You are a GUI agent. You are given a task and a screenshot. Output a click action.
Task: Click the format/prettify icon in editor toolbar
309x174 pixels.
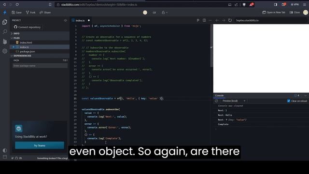coord(198,20)
